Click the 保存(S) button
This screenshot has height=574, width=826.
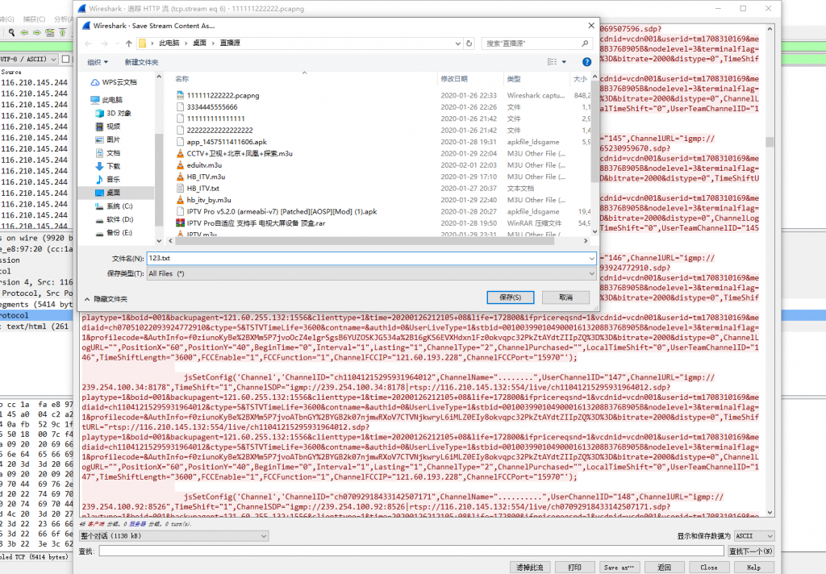510,297
